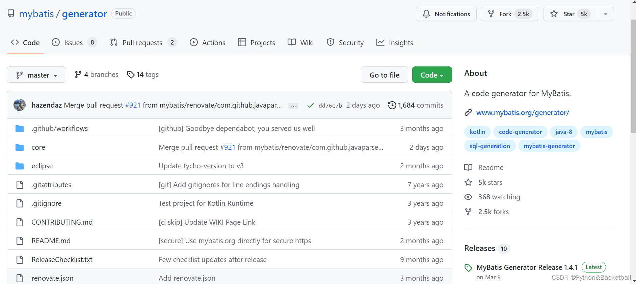Viewport: 636px width, 284px height.
Task: Click the Notifications button
Action: [x=446, y=14]
